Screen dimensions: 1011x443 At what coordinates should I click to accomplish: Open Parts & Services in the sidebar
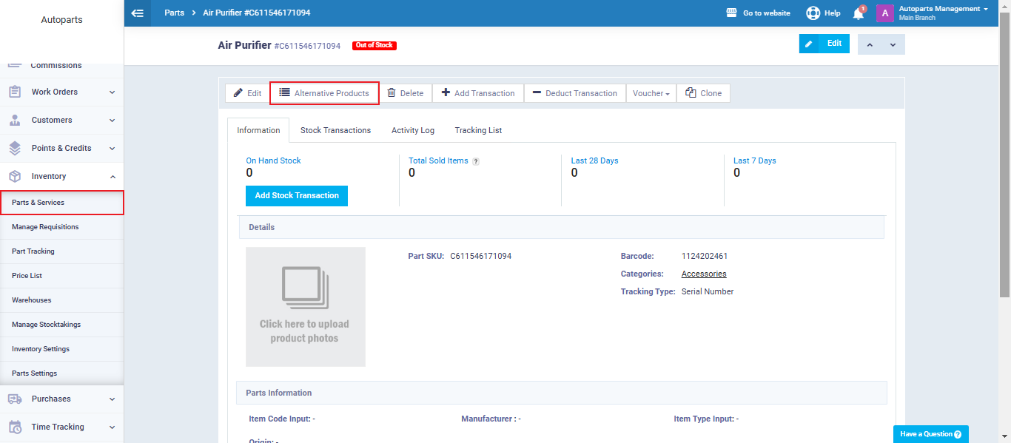pyautogui.click(x=61, y=203)
